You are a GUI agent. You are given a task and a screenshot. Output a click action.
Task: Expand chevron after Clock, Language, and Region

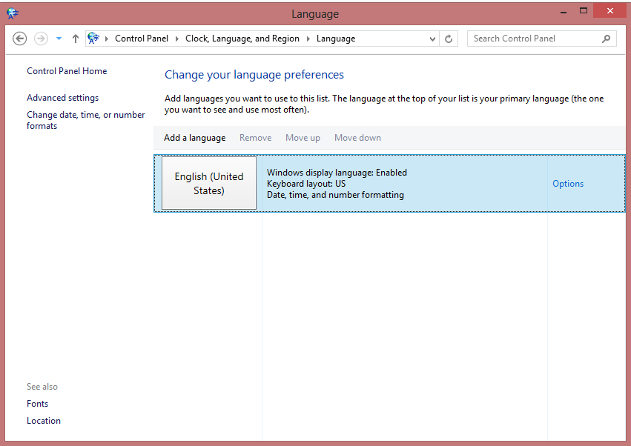tap(308, 39)
